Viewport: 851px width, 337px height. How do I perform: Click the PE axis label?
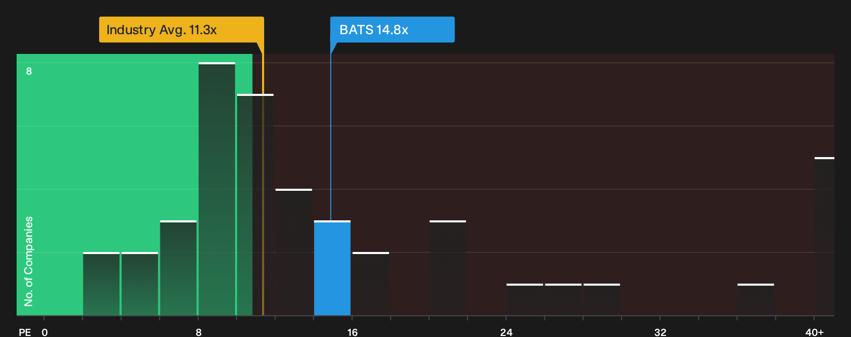click(25, 332)
